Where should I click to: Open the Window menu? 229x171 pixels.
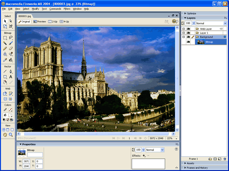pyautogui.click(x=77, y=9)
